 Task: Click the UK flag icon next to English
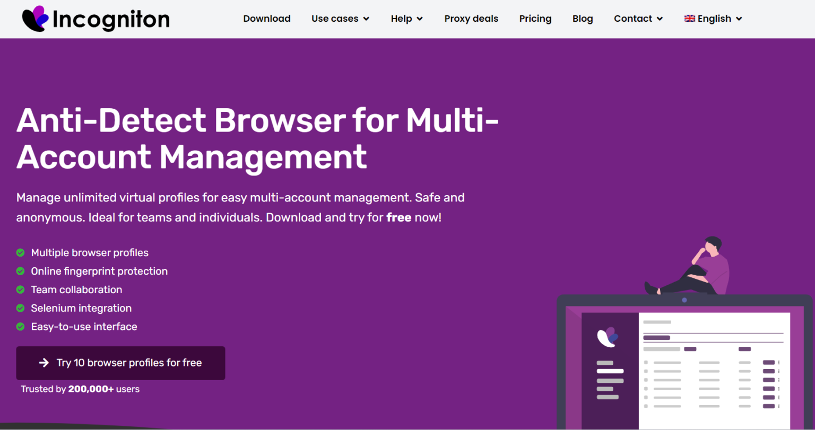click(x=689, y=18)
